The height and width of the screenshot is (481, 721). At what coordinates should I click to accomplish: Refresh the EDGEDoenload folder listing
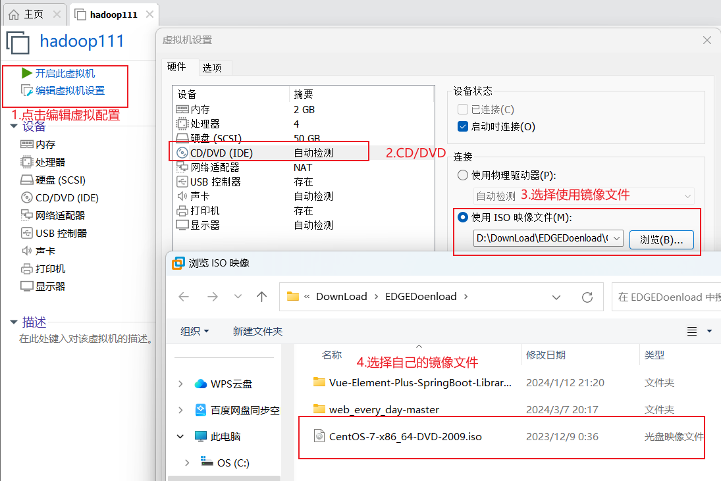(587, 297)
